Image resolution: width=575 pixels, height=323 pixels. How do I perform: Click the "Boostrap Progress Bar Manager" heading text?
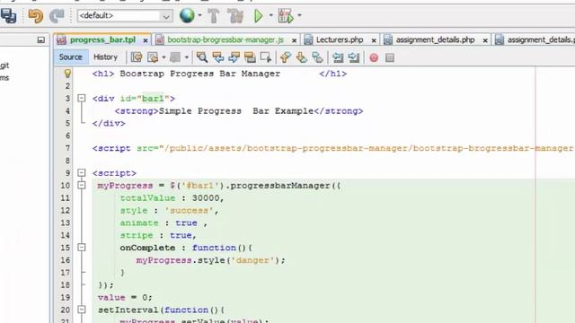click(199, 74)
